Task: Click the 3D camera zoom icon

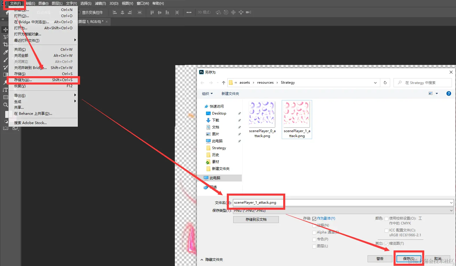Action: (x=249, y=12)
